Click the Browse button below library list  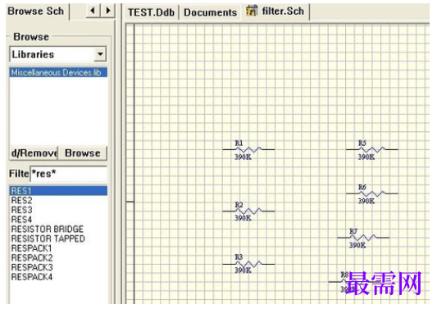tap(83, 153)
